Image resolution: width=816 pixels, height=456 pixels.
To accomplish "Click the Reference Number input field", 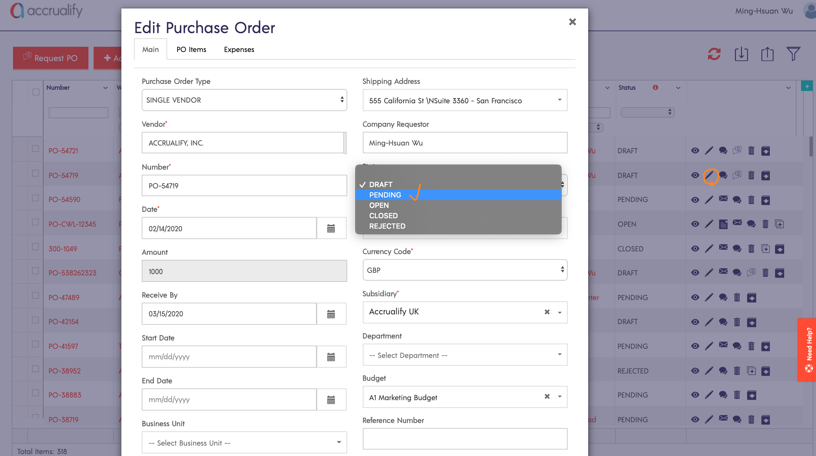I will 465,439.
